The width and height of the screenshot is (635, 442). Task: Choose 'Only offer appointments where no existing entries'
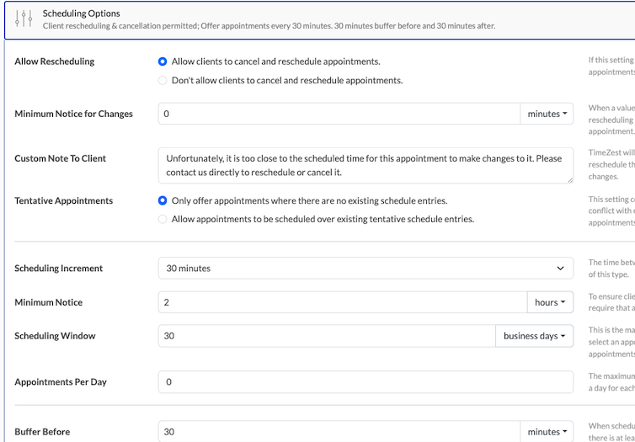coord(163,200)
